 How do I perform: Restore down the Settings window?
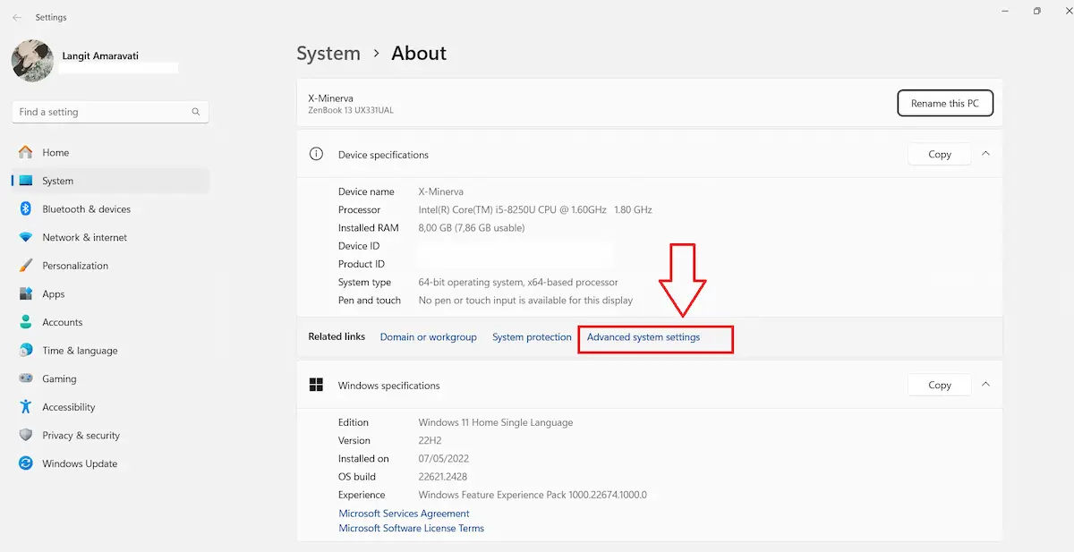pyautogui.click(x=1036, y=12)
